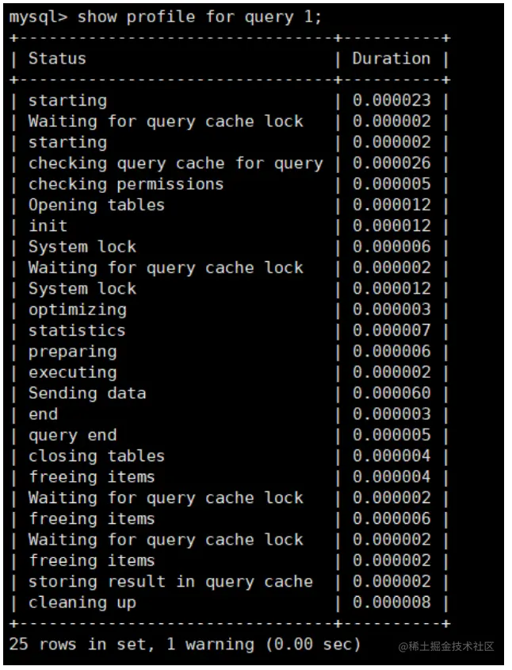The image size is (512, 670).
Task: Click the 'Sending data' status row
Action: [87, 393]
